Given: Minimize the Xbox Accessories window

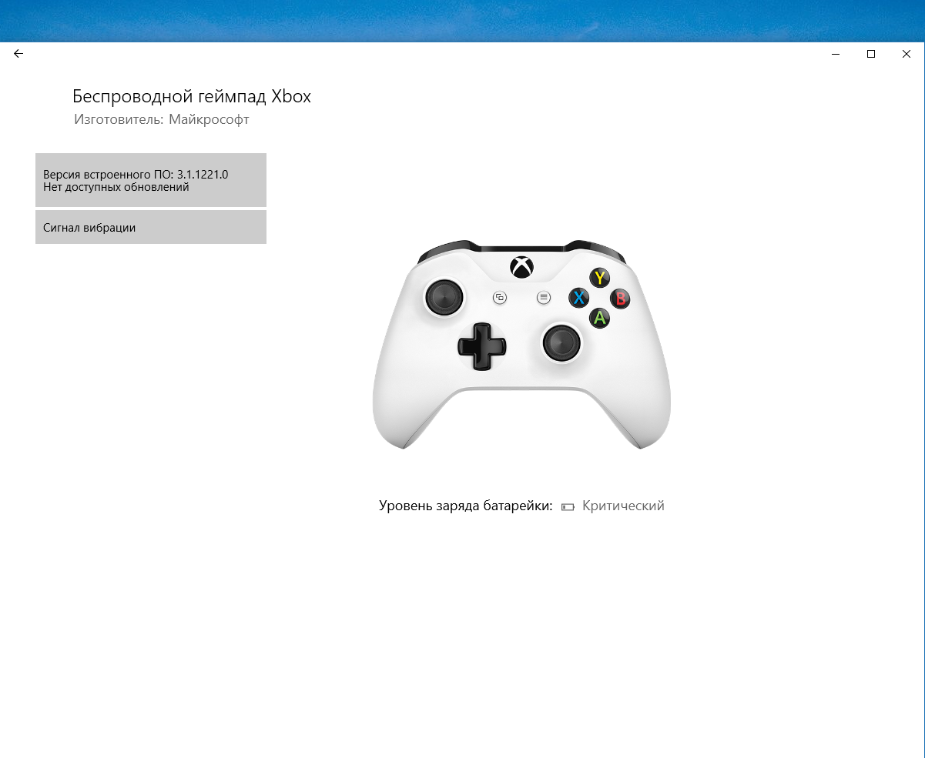Looking at the screenshot, I should [836, 54].
